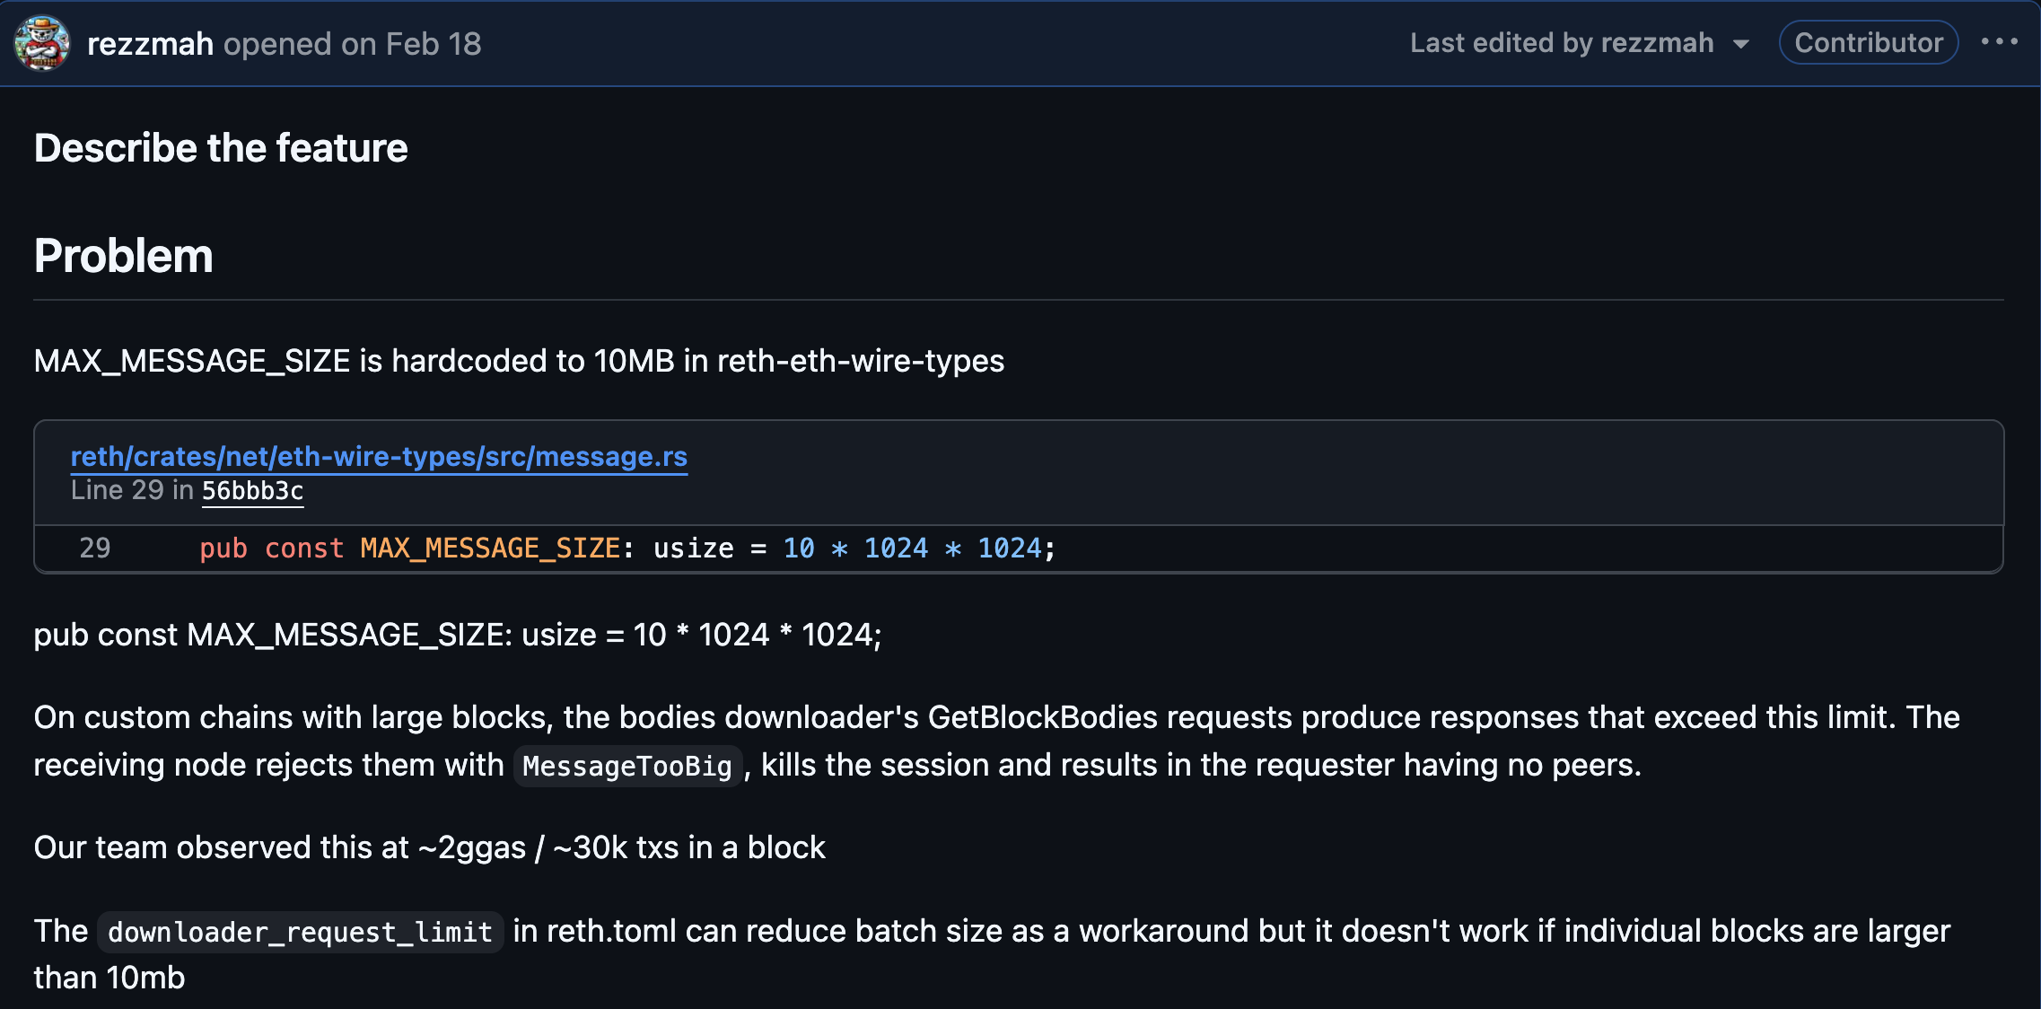Open the 'Last edited by rezzmah' history

click(x=1562, y=43)
